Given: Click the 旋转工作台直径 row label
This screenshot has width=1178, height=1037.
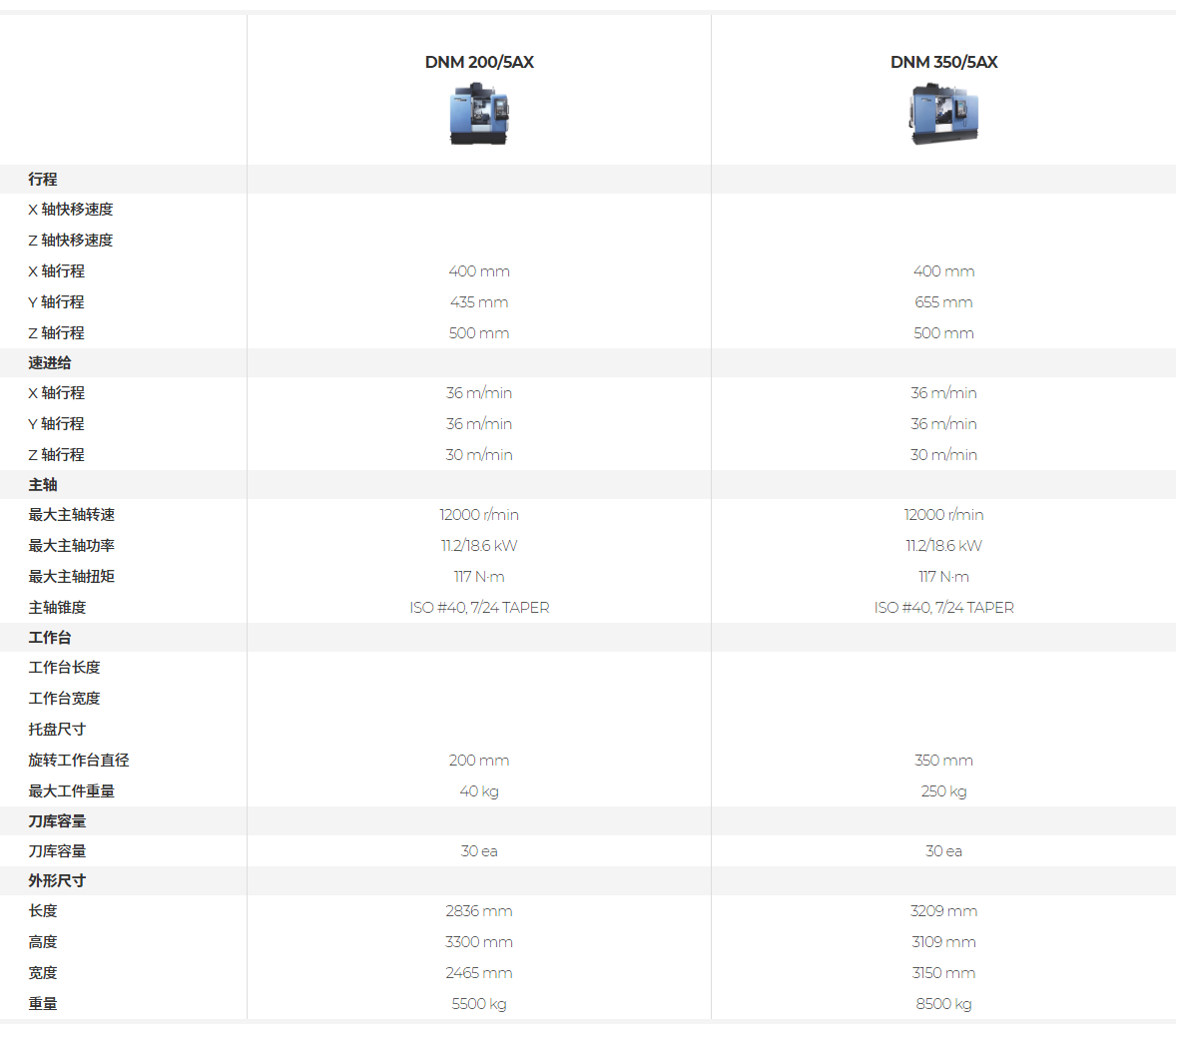Looking at the screenshot, I should click(79, 760).
